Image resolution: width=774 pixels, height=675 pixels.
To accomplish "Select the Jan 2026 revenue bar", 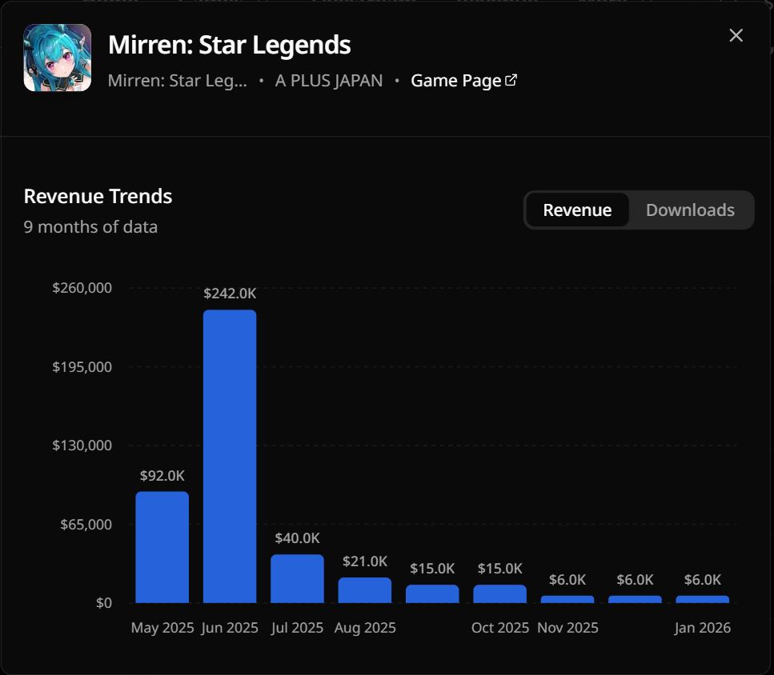I will [703, 599].
